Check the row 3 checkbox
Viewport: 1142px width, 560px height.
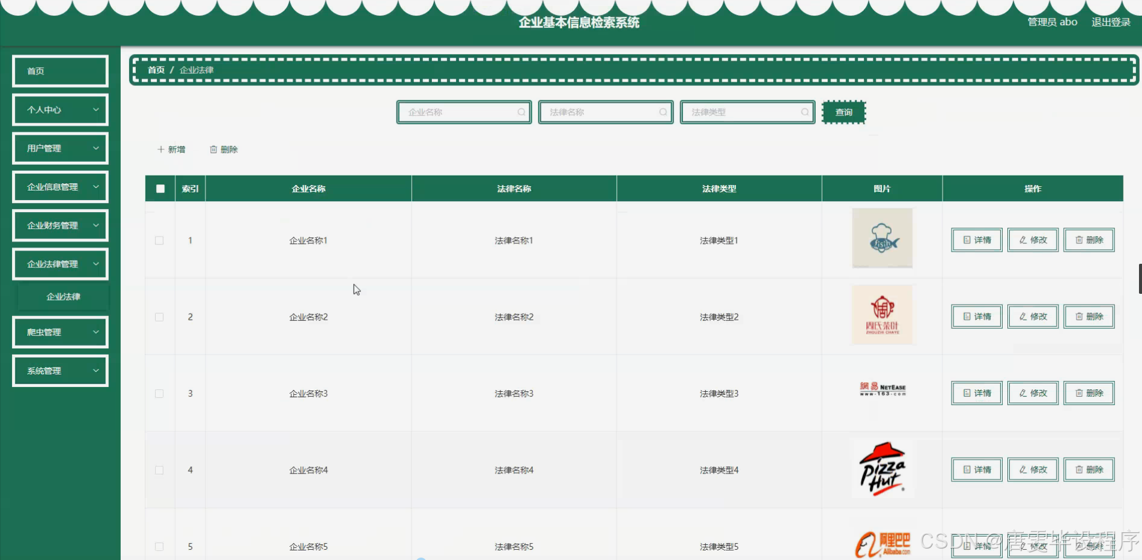click(159, 394)
